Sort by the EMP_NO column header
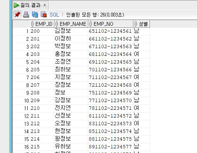Screen dimensions: 197x153 [111, 24]
